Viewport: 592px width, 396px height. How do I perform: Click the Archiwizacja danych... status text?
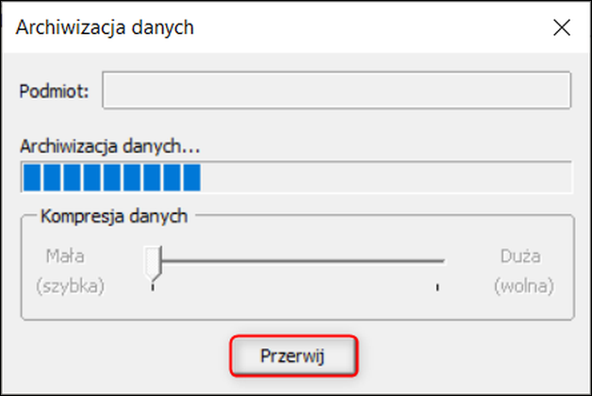click(x=111, y=146)
